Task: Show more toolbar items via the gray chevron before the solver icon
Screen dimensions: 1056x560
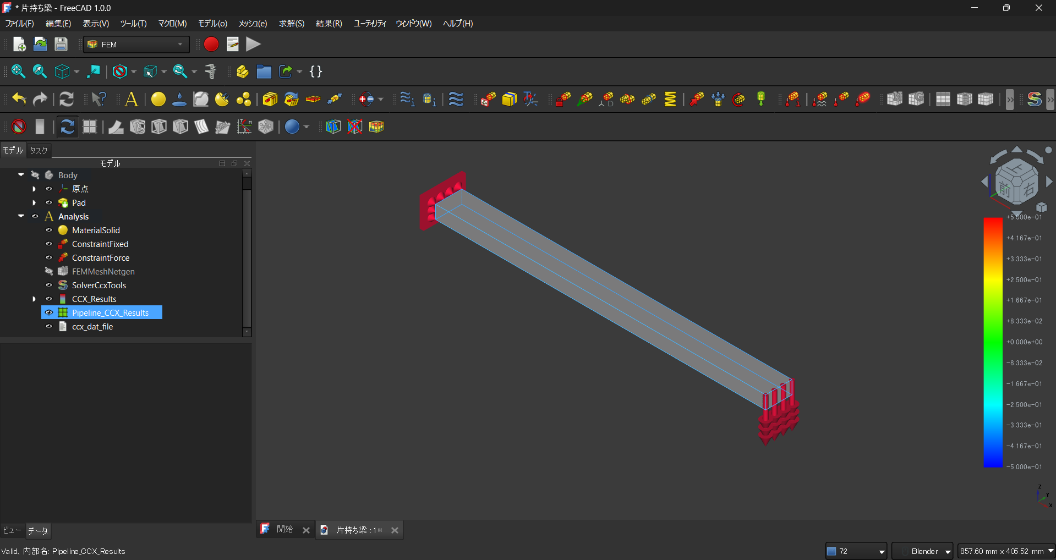Action: tap(1010, 100)
